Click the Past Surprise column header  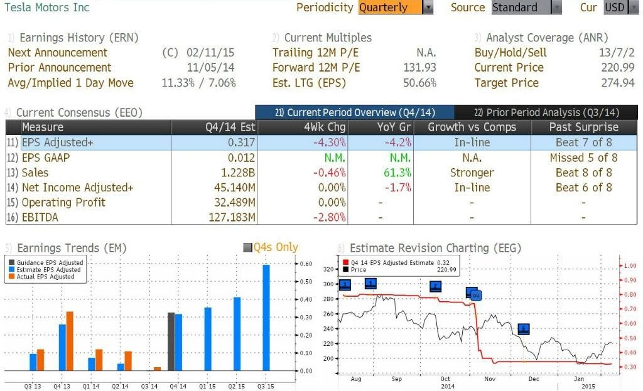pos(584,127)
